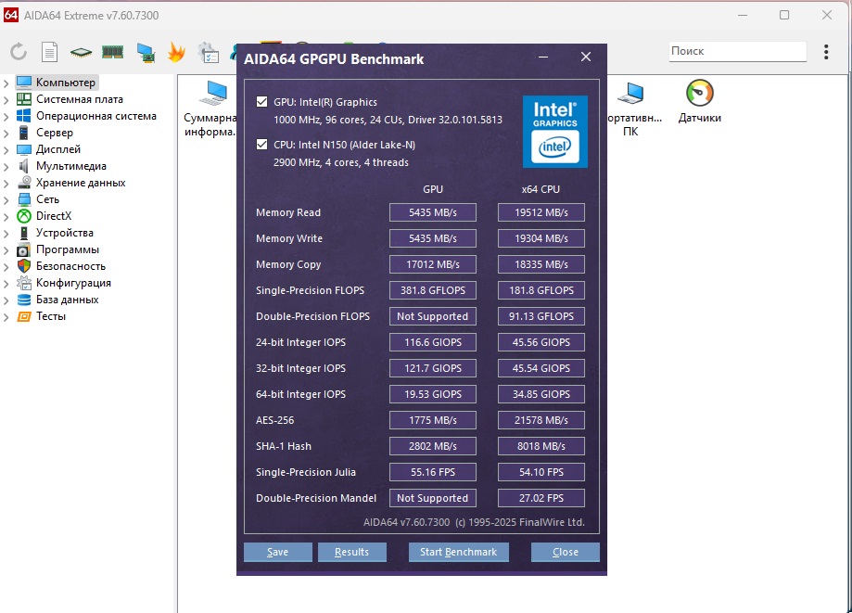This screenshot has width=852, height=613.
Task: Open the Суммарная информация icon
Action: point(210,109)
